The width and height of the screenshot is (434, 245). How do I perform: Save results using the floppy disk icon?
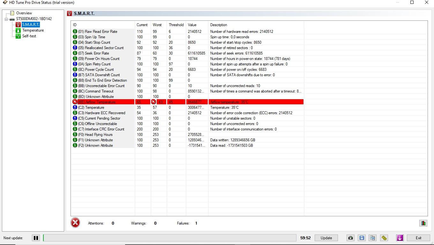click(x=362, y=238)
